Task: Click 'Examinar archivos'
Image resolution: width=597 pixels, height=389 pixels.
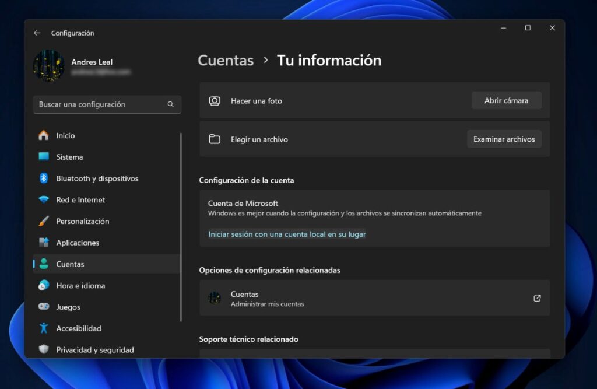Action: point(504,139)
